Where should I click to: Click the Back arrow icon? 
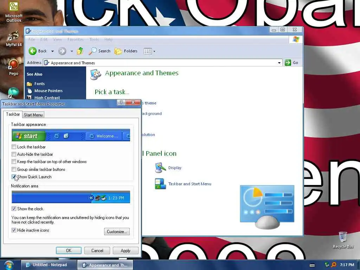[33, 51]
